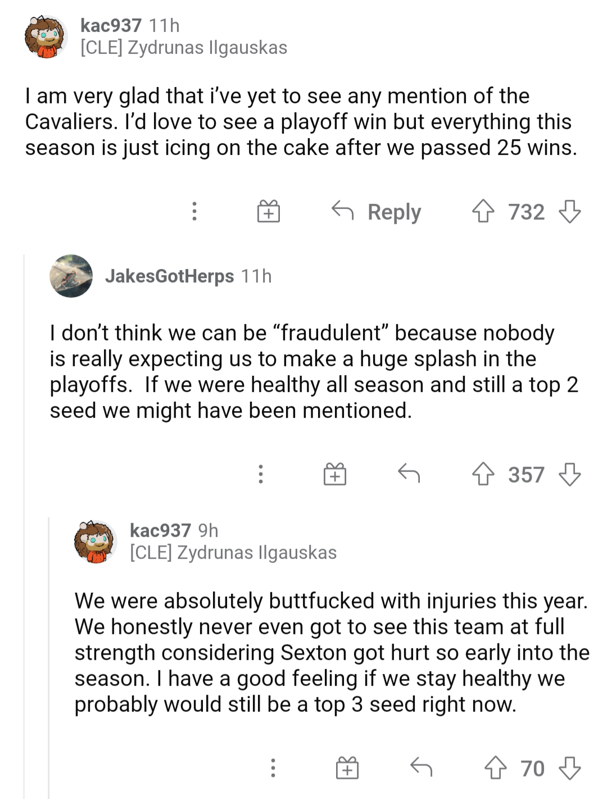This screenshot has height=799, width=607.
Task: Give an award to JakesGotHerps' comment
Action: [335, 474]
